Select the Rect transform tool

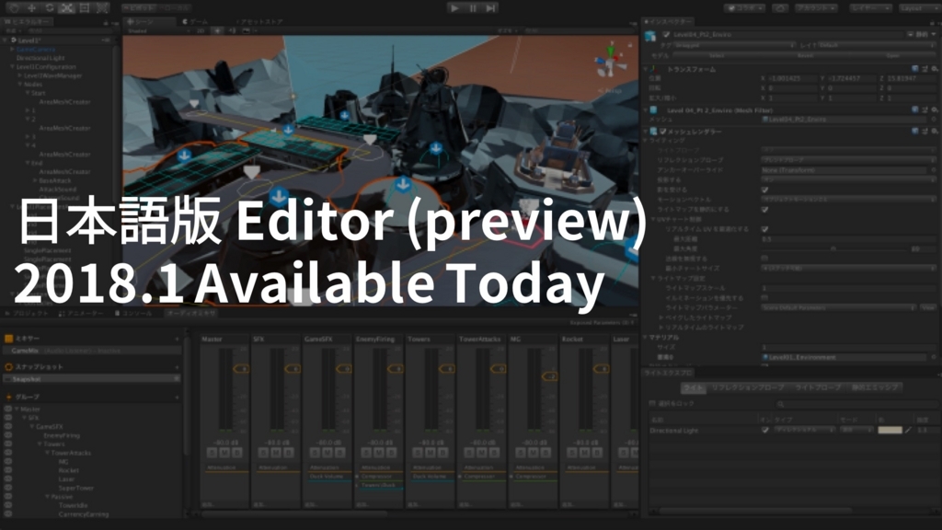[x=85, y=8]
